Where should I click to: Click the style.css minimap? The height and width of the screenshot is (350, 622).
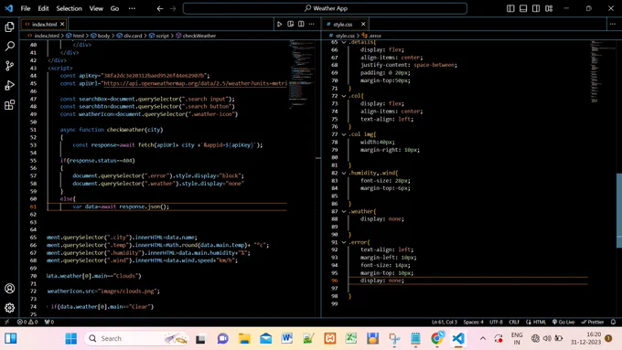click(x=602, y=71)
